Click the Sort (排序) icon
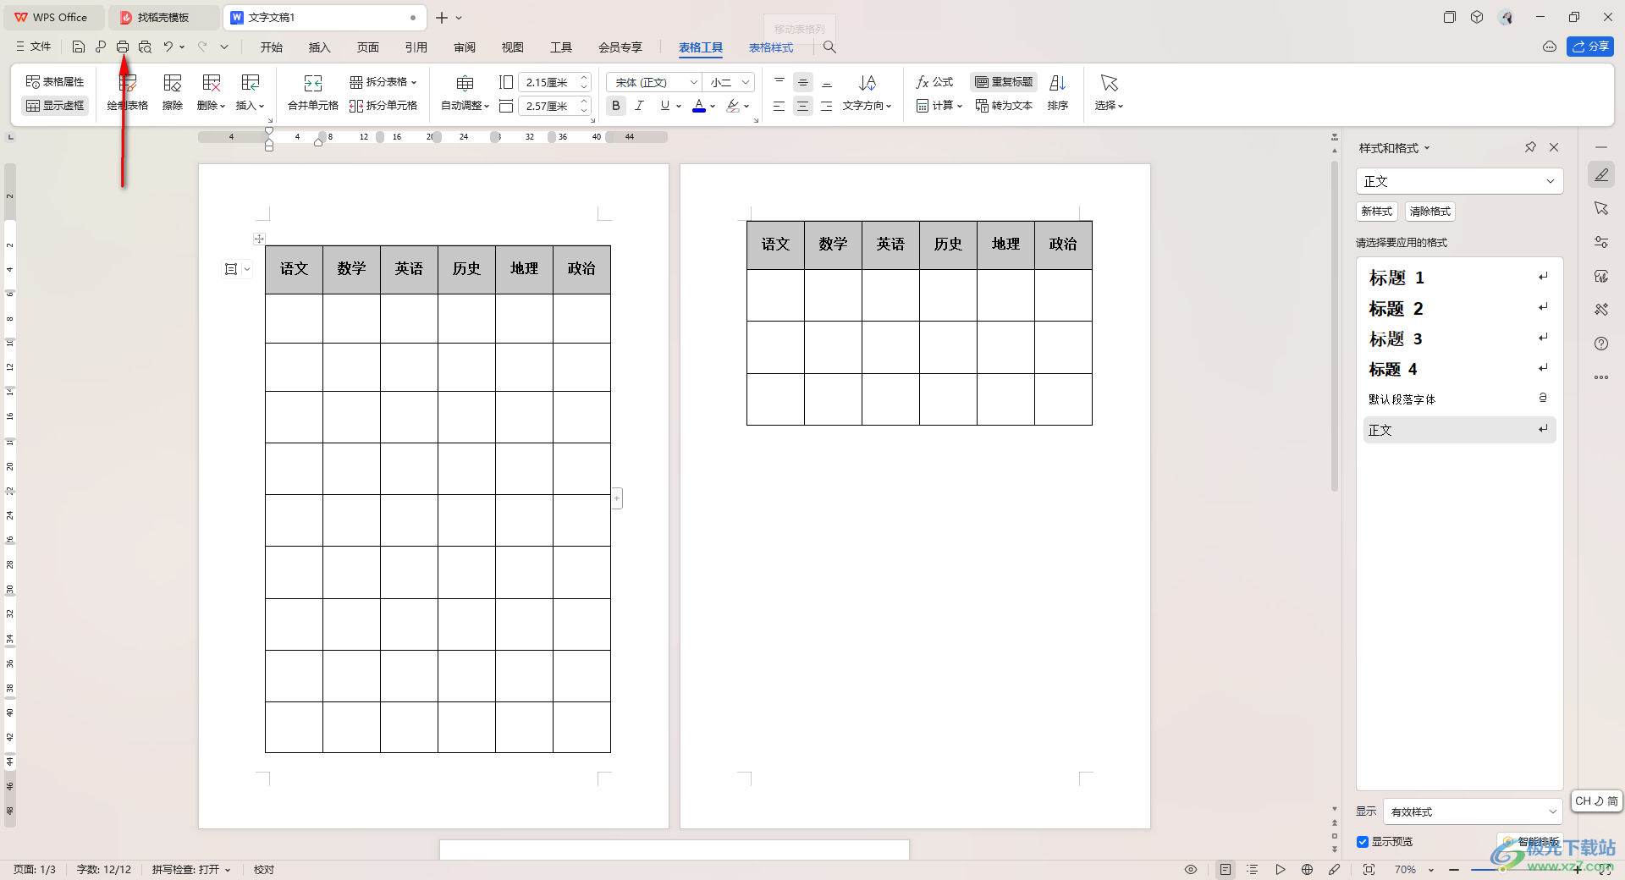This screenshot has width=1625, height=880. [x=1058, y=92]
